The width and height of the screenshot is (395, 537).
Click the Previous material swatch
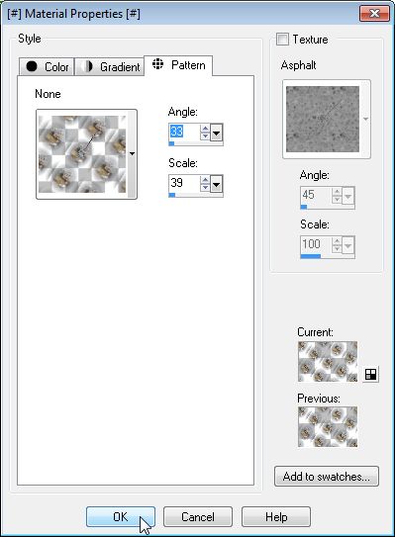click(x=328, y=426)
